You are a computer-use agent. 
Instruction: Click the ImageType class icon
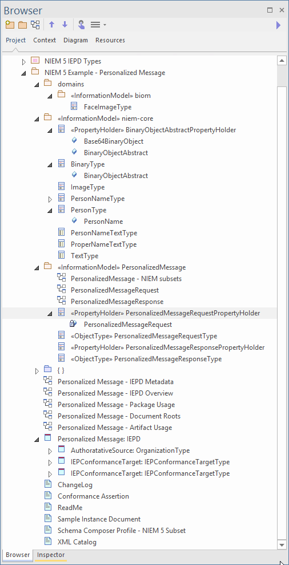pos(61,187)
